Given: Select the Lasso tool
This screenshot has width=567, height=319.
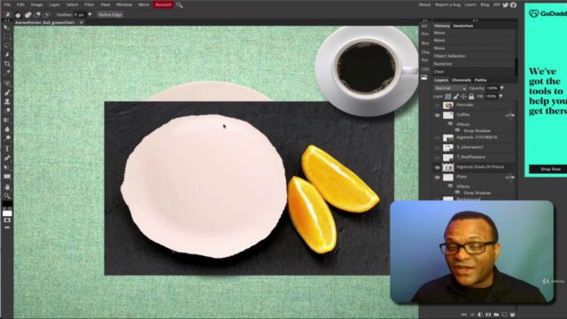Looking at the screenshot, I should pos(7,45).
